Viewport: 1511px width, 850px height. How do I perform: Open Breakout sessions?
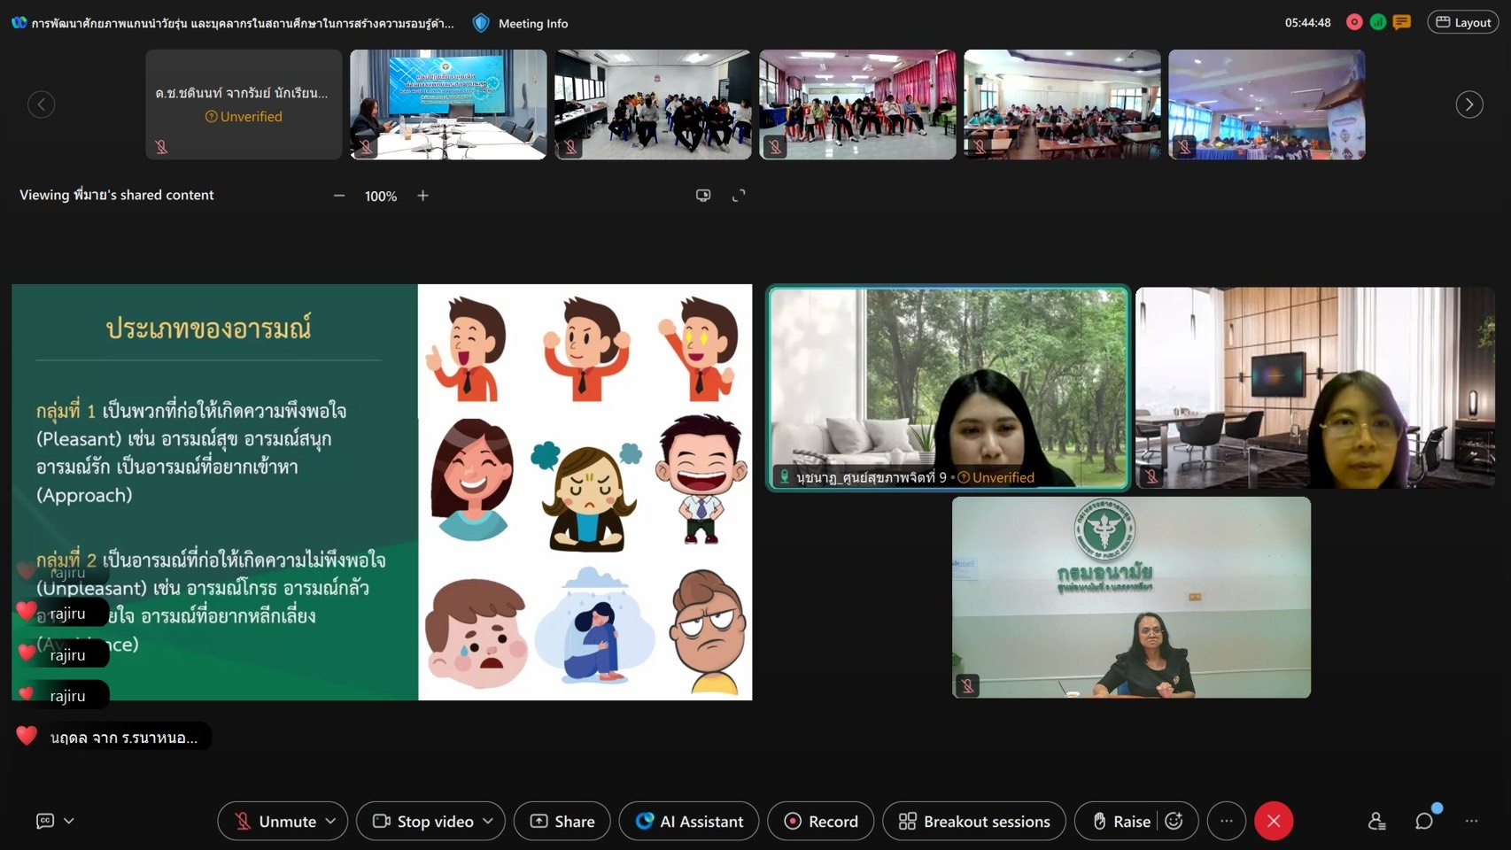tap(974, 822)
